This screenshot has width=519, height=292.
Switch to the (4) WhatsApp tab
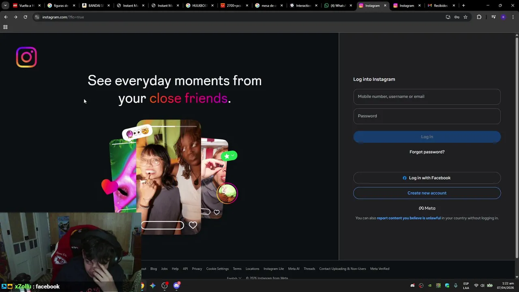[x=338, y=6]
